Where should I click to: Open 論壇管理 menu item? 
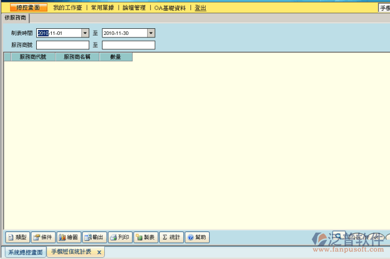click(x=134, y=8)
